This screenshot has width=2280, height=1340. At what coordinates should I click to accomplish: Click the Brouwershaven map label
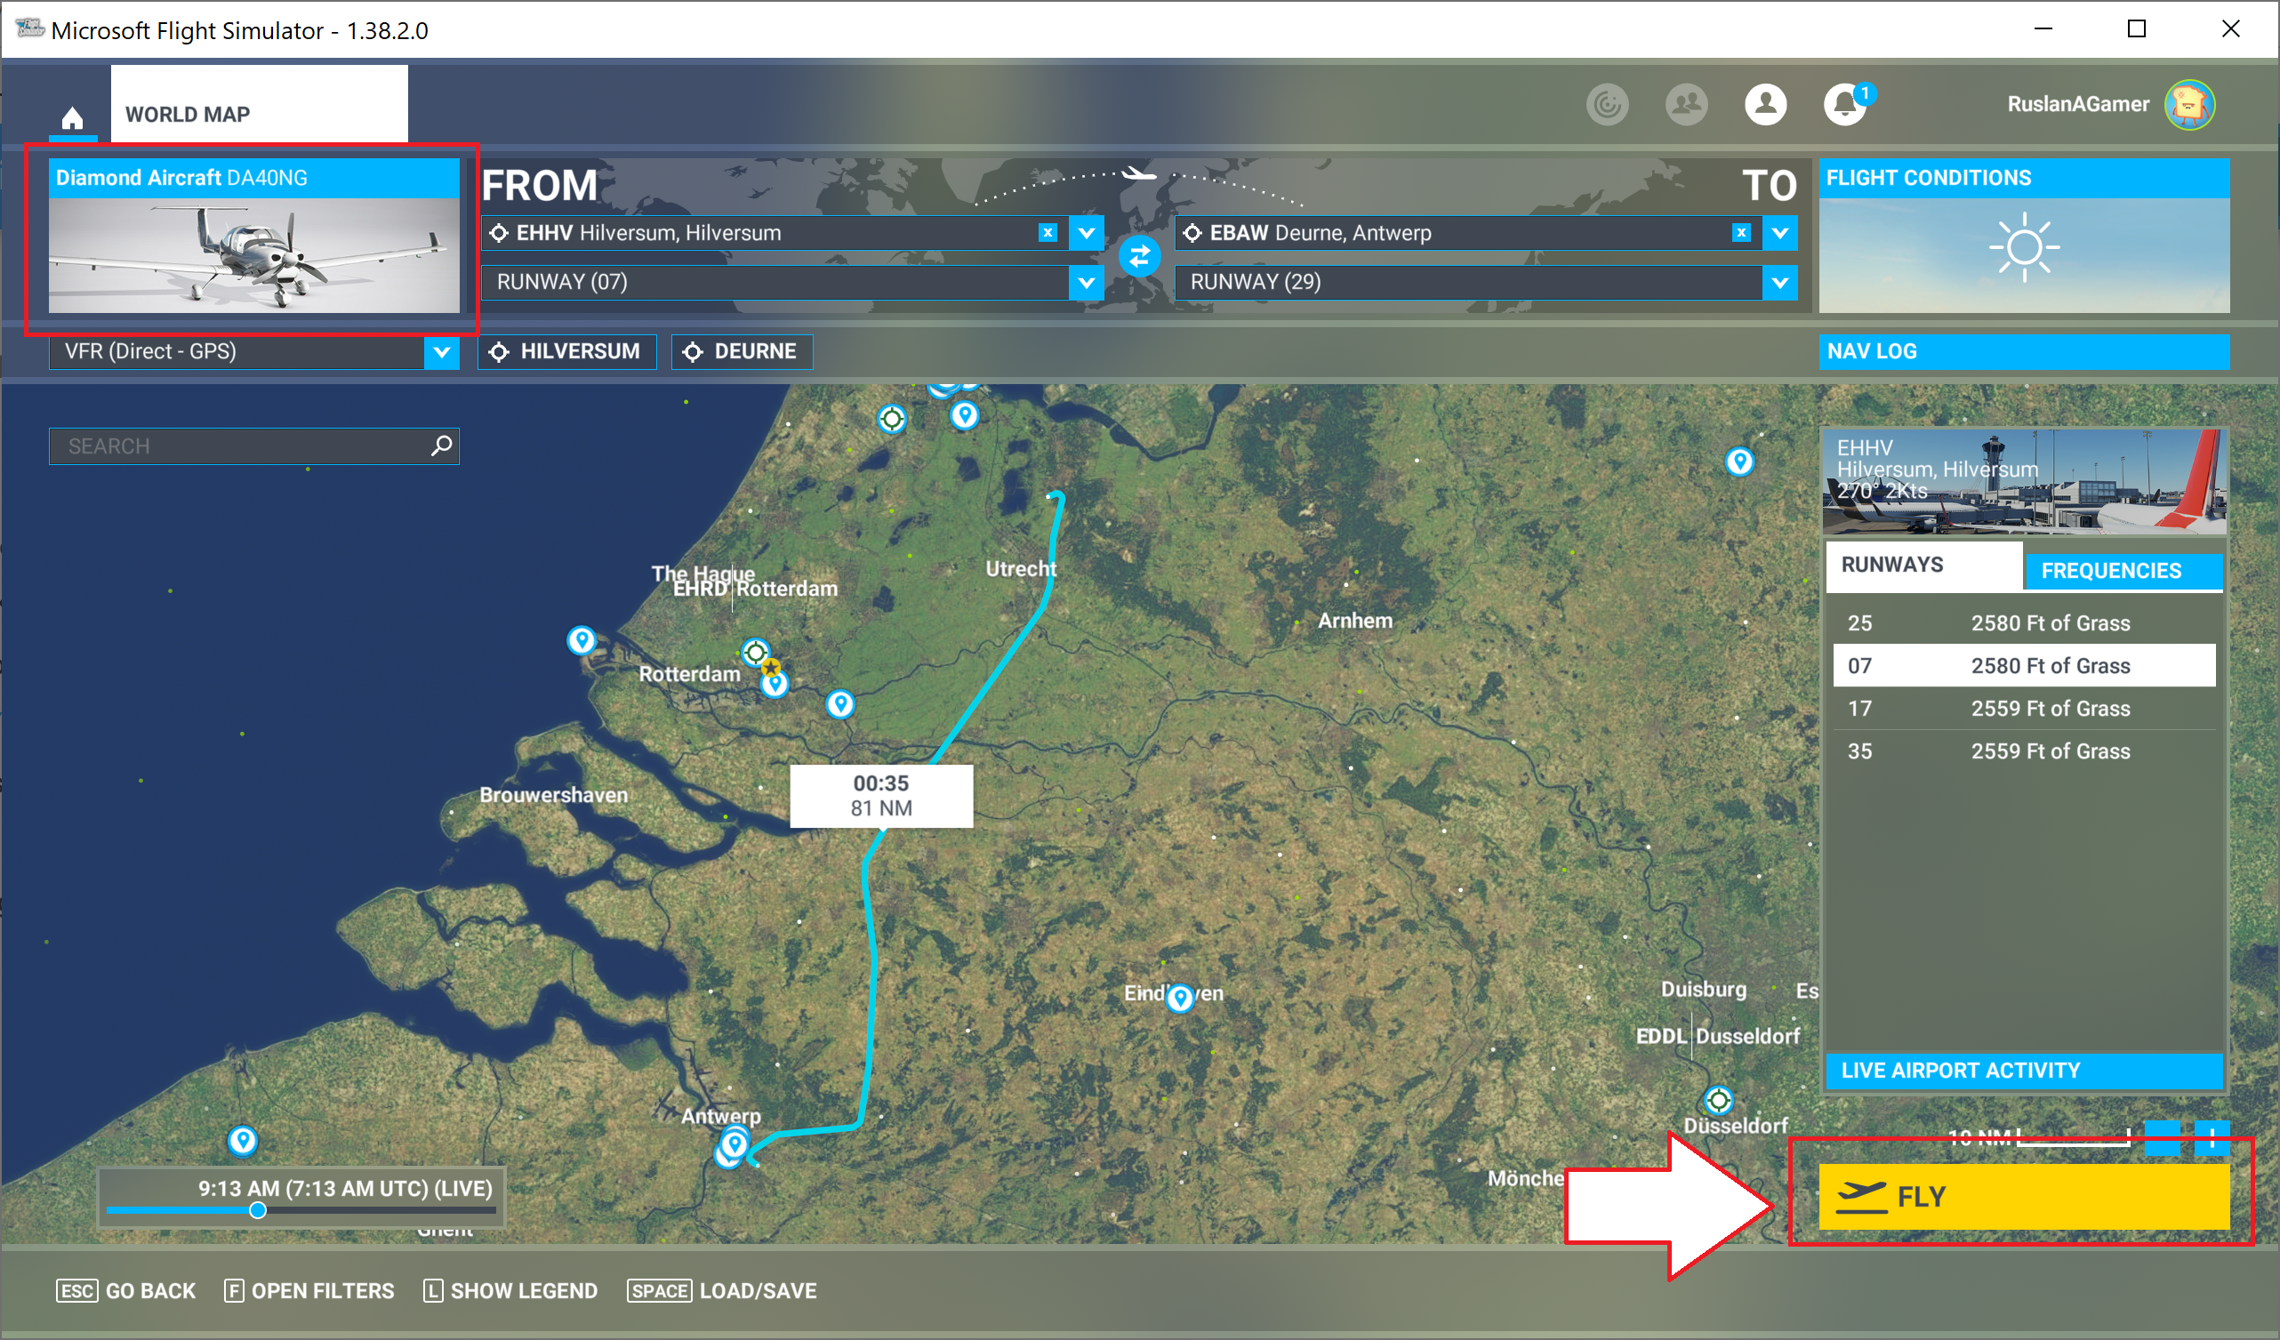pos(554,795)
